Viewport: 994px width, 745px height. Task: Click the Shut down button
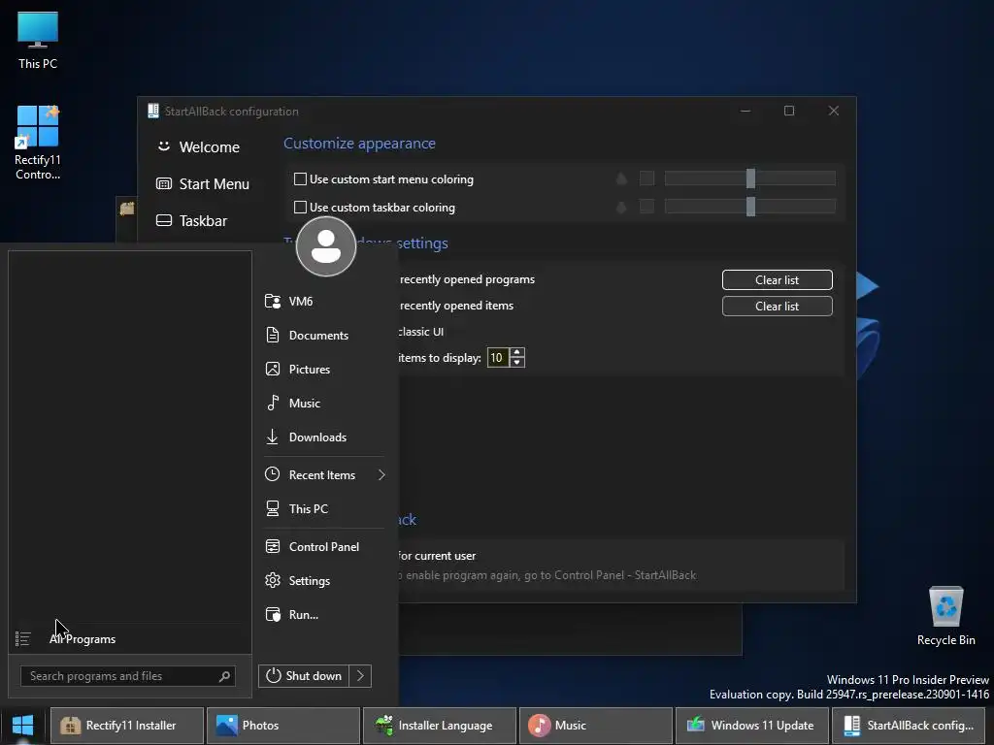pos(304,676)
